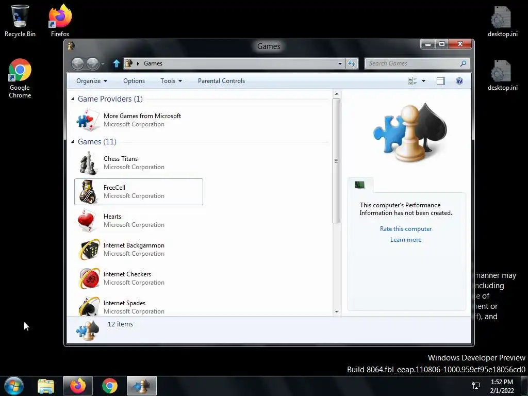528x396 pixels.
Task: Click the "Internet Checkers" label
Action: 127,274
